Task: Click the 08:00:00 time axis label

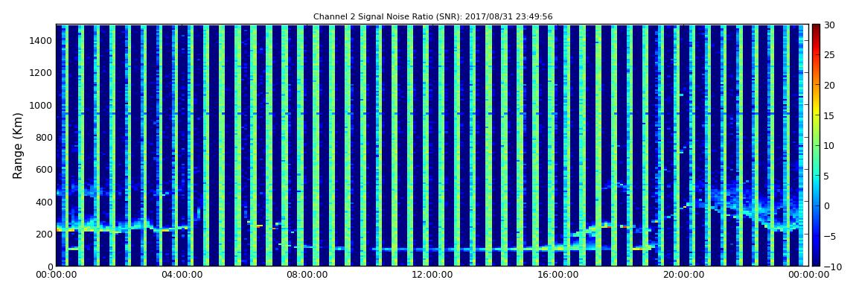Action: click(x=307, y=275)
